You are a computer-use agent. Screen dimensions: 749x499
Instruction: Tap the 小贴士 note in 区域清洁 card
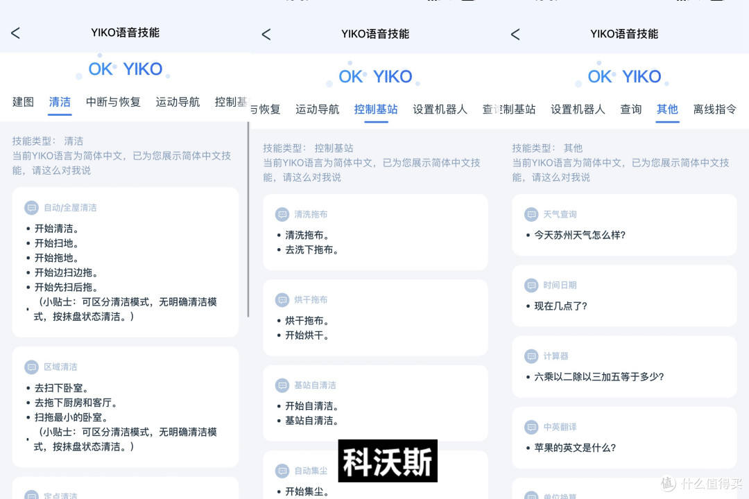[125, 439]
